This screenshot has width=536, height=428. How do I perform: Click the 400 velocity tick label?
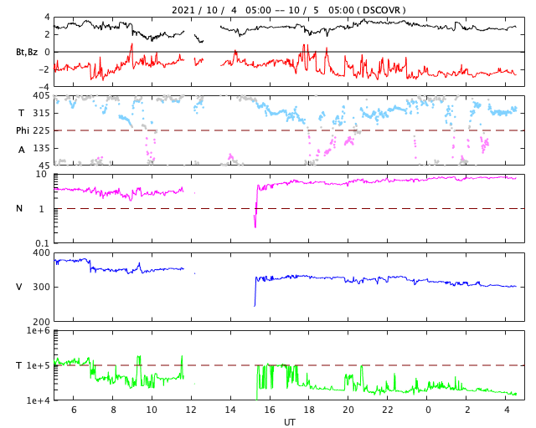pyautogui.click(x=41, y=253)
